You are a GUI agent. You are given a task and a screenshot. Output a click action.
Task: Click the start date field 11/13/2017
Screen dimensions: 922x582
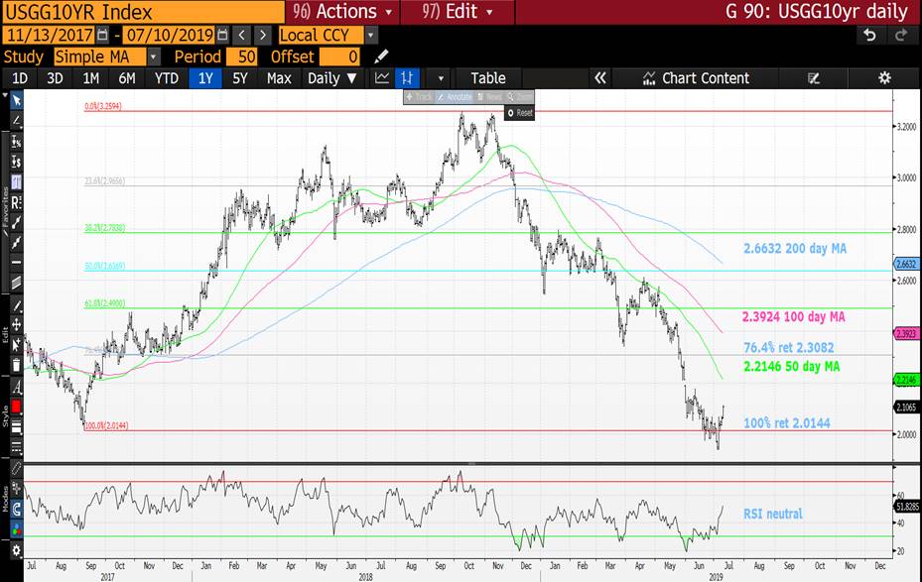49,36
